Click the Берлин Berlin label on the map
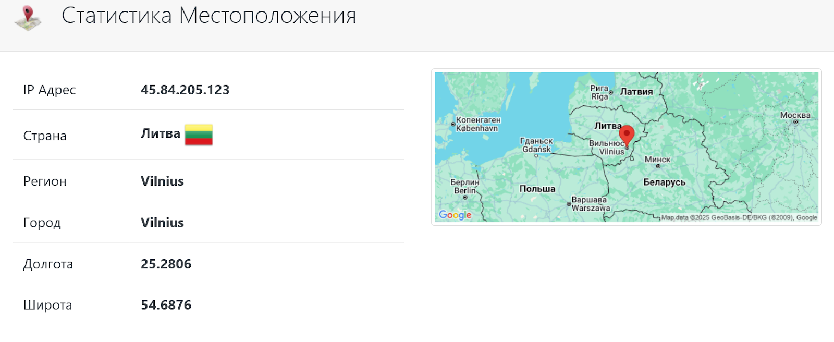 pyautogui.click(x=464, y=187)
